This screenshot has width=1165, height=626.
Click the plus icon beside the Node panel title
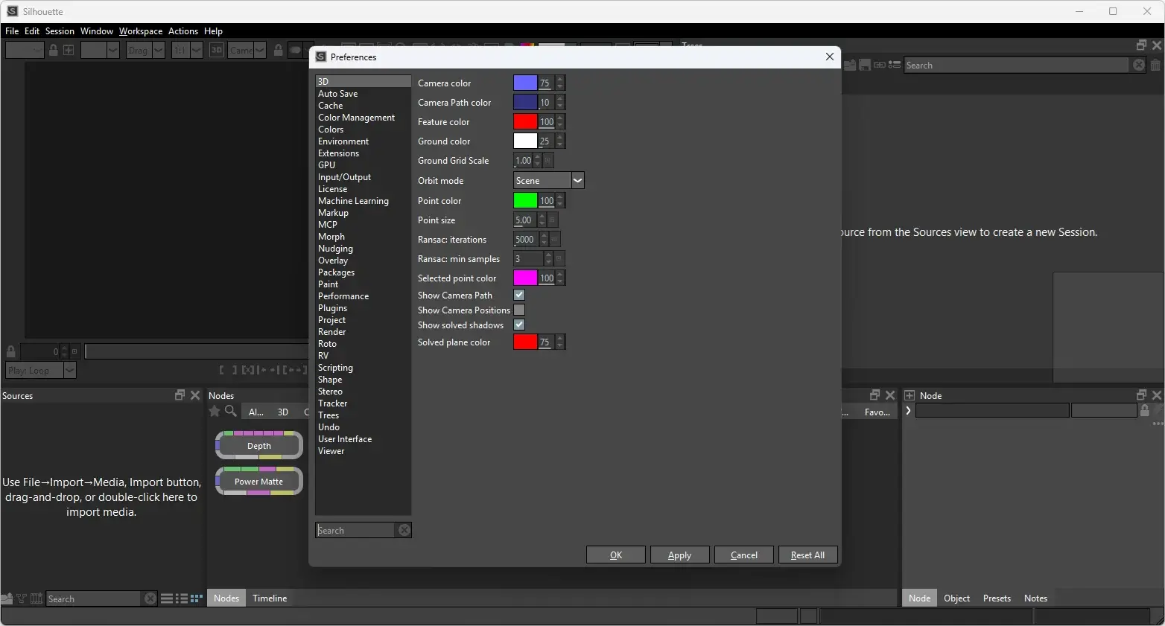pyautogui.click(x=910, y=395)
